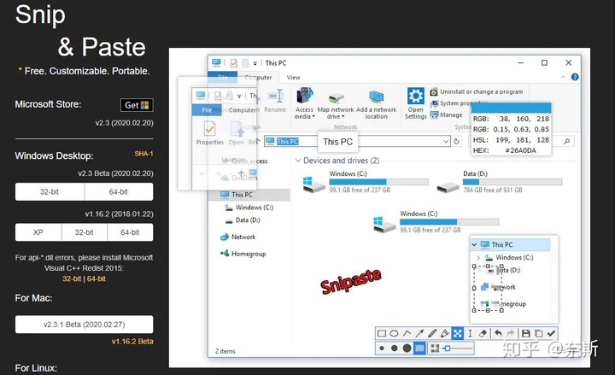Select the Marker pen tool
Image resolution: width=615 pixels, height=375 pixels.
point(445,333)
